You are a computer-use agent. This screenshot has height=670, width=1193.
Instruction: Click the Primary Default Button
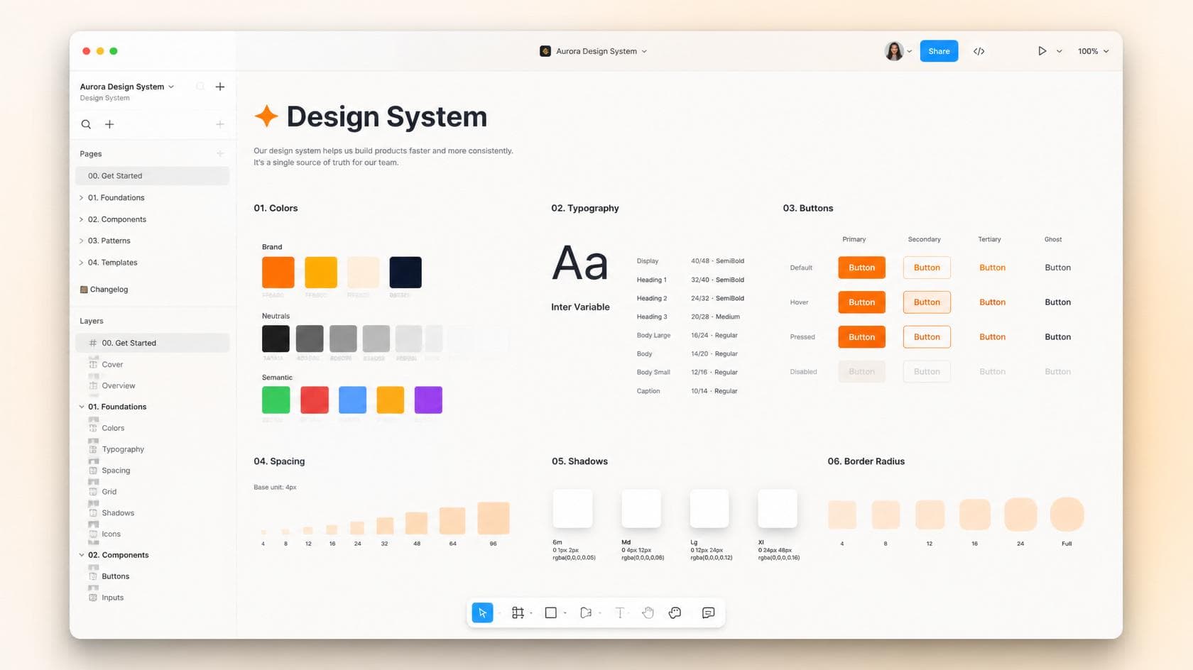(x=861, y=268)
